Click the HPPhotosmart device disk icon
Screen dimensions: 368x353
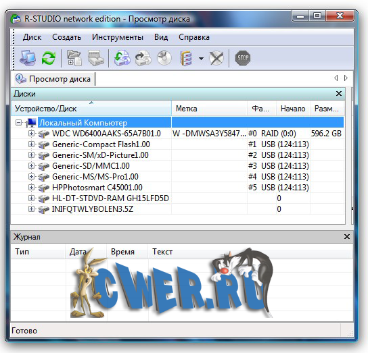click(44, 188)
